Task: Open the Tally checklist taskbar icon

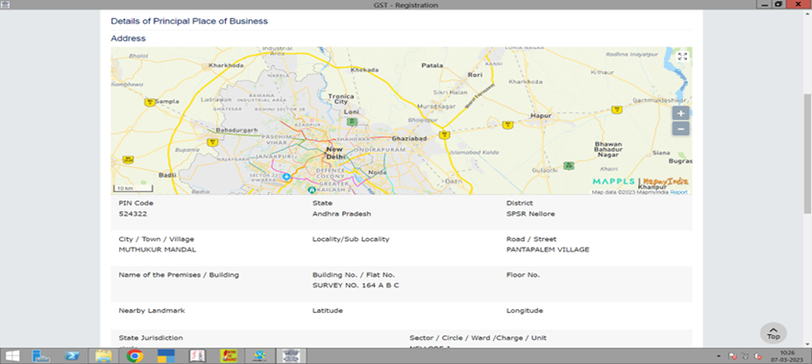Action: (197, 355)
